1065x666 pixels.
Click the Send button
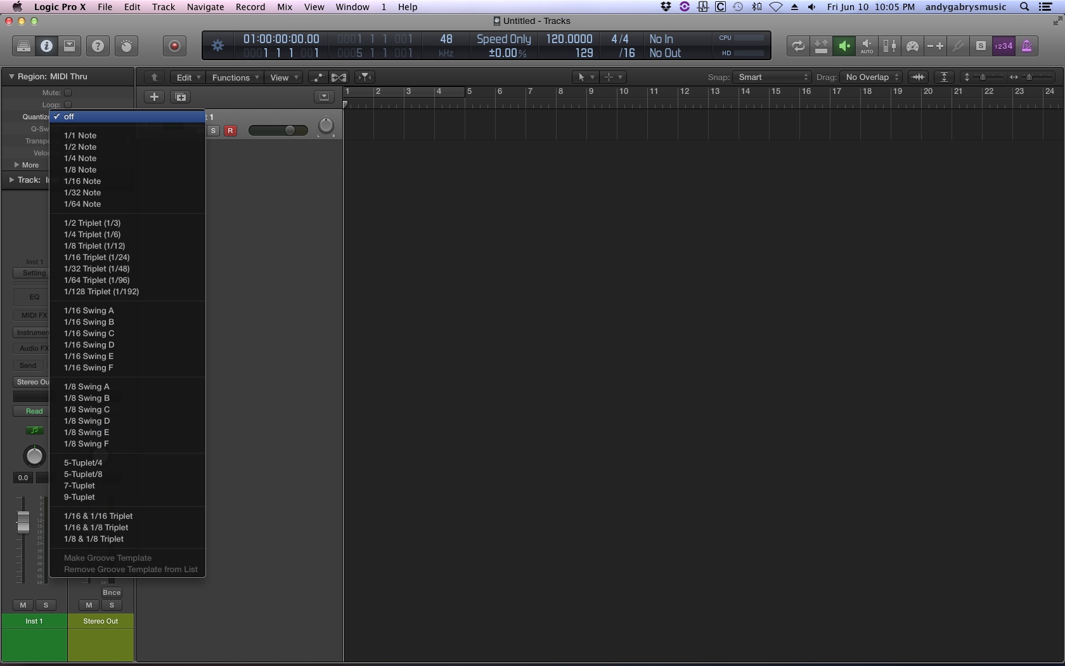click(28, 365)
